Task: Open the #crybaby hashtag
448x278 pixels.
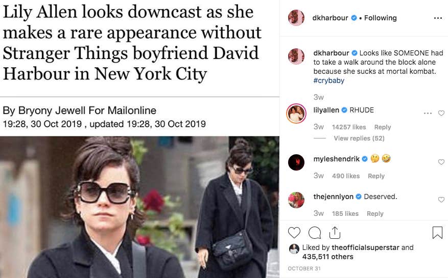Action: [328, 80]
